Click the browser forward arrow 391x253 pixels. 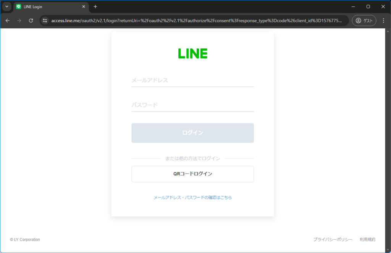coord(19,21)
